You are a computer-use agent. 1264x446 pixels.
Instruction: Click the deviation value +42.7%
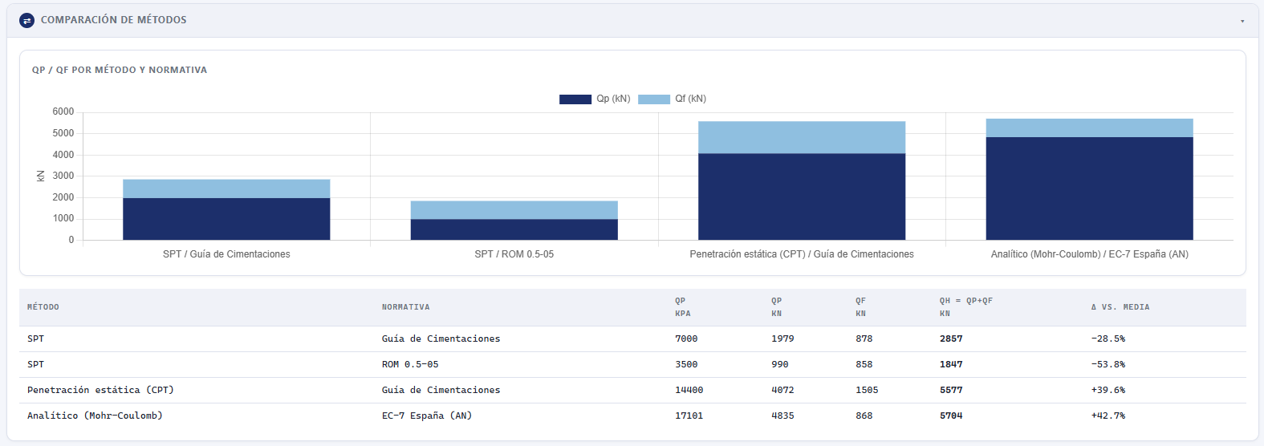1108,416
